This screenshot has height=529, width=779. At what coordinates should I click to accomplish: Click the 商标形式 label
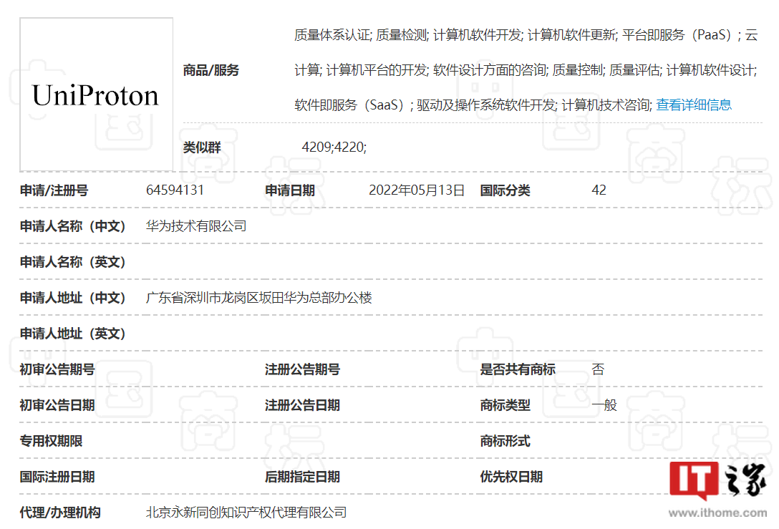tap(505, 440)
